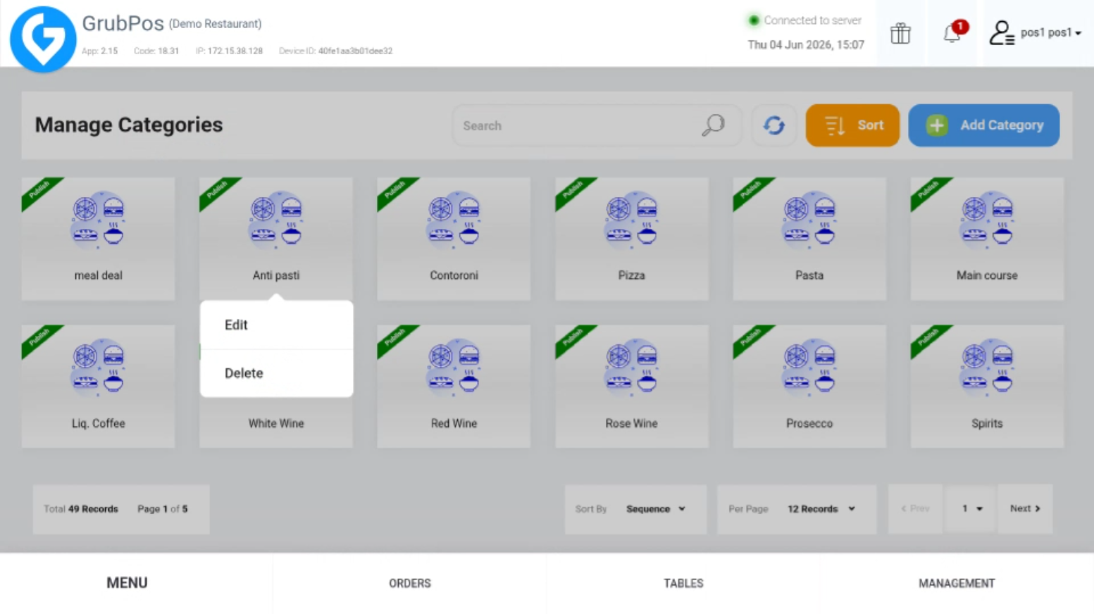Click the Anti pasti label
Screen dimensions: 1094x614
[x=276, y=275]
